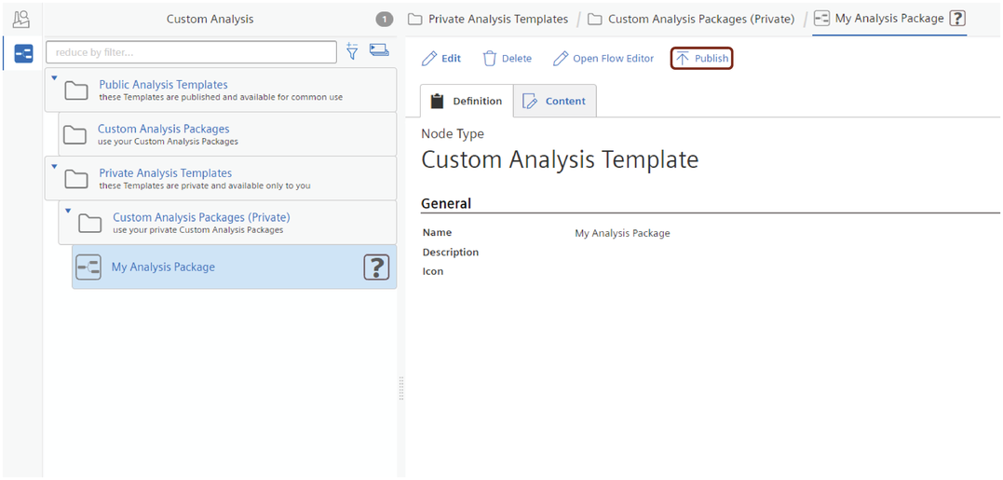Click the question mark icon in My Analysis Package row
The height and width of the screenshot is (480, 1003).
pyautogui.click(x=377, y=267)
